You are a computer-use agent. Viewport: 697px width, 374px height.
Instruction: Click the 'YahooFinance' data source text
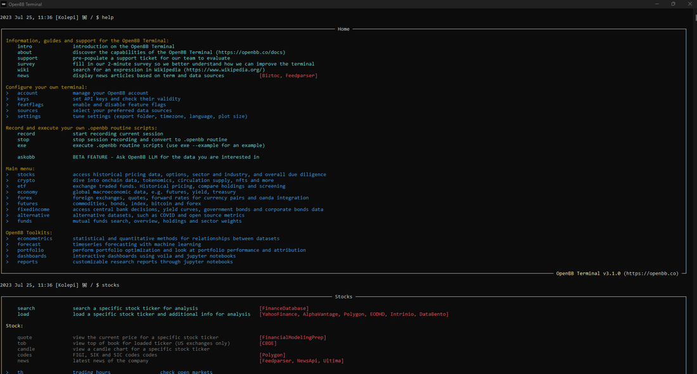pyautogui.click(x=279, y=314)
